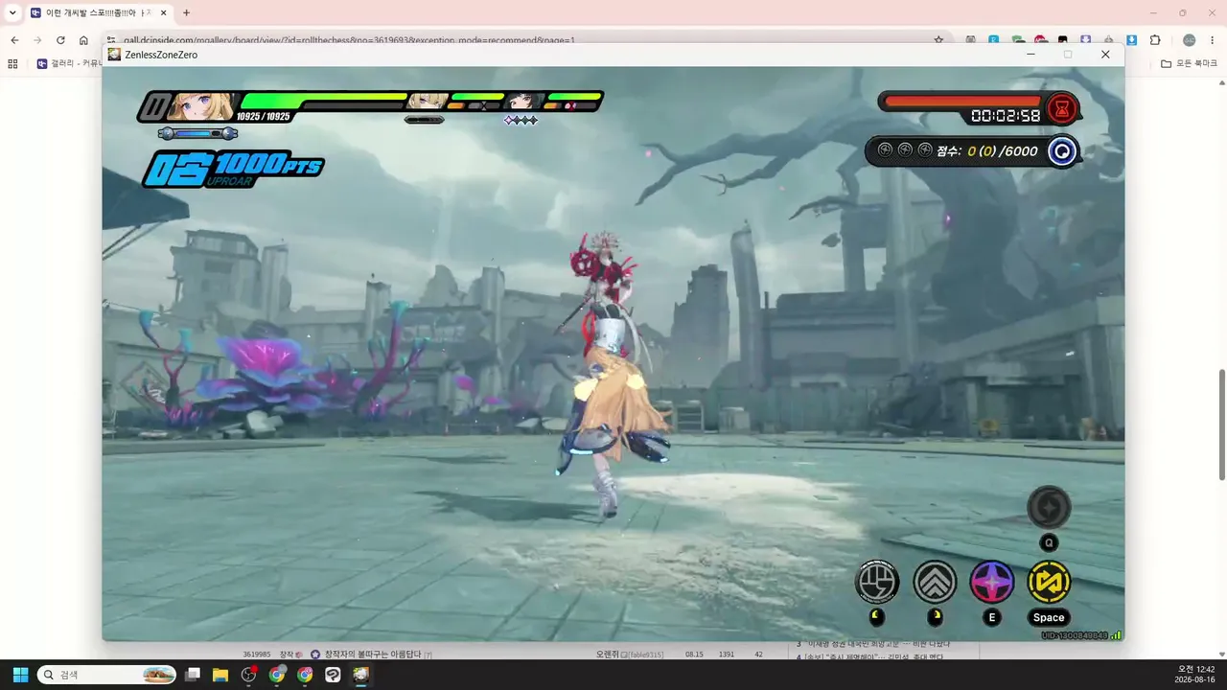The width and height of the screenshot is (1227, 690).
Task: Click the 1000 PTS uproar score
Action: [234, 169]
